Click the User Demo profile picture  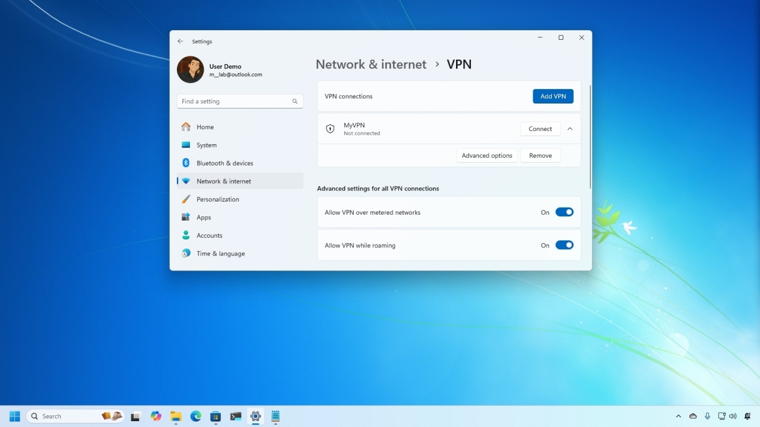(x=190, y=69)
